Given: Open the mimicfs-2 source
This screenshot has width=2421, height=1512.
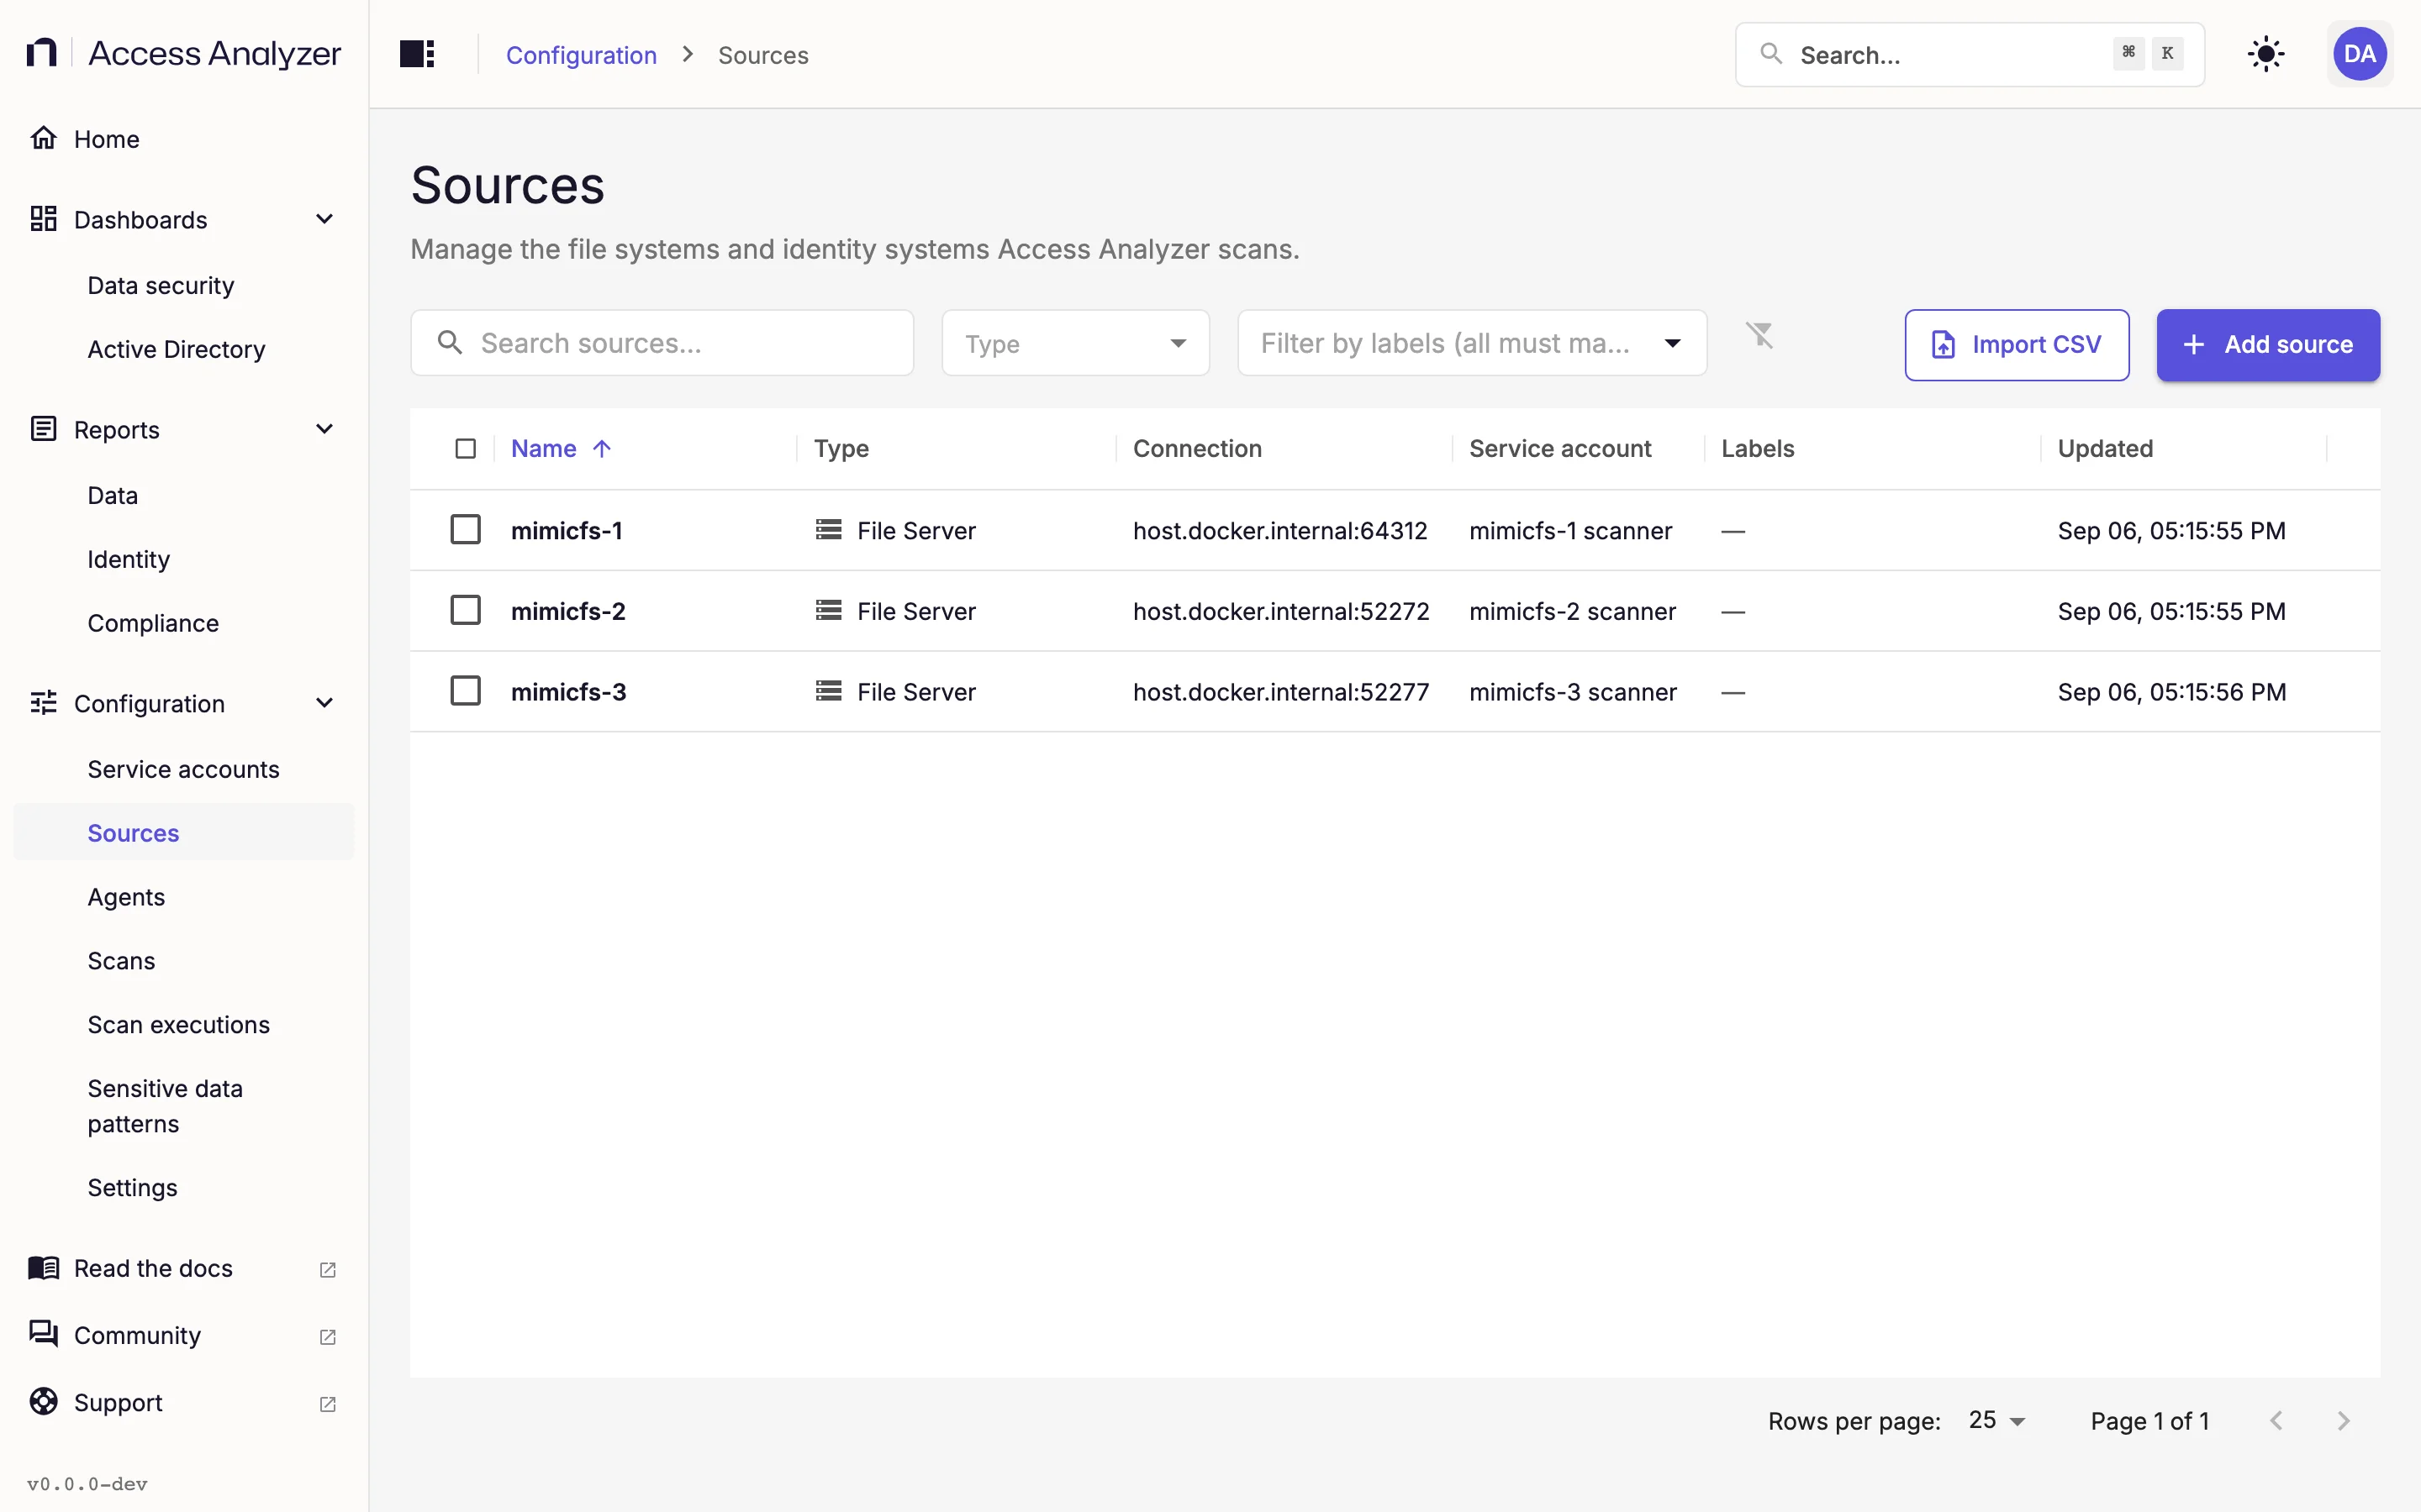Looking at the screenshot, I should [x=568, y=611].
